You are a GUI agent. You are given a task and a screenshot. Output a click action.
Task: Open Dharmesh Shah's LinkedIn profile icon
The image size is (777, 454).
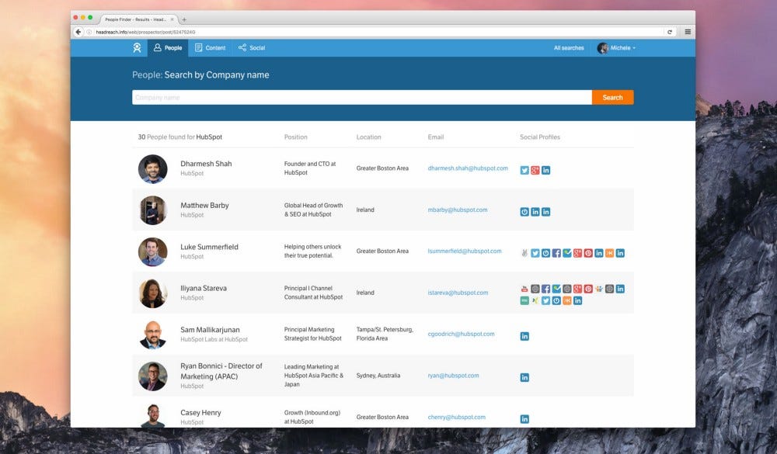point(545,170)
